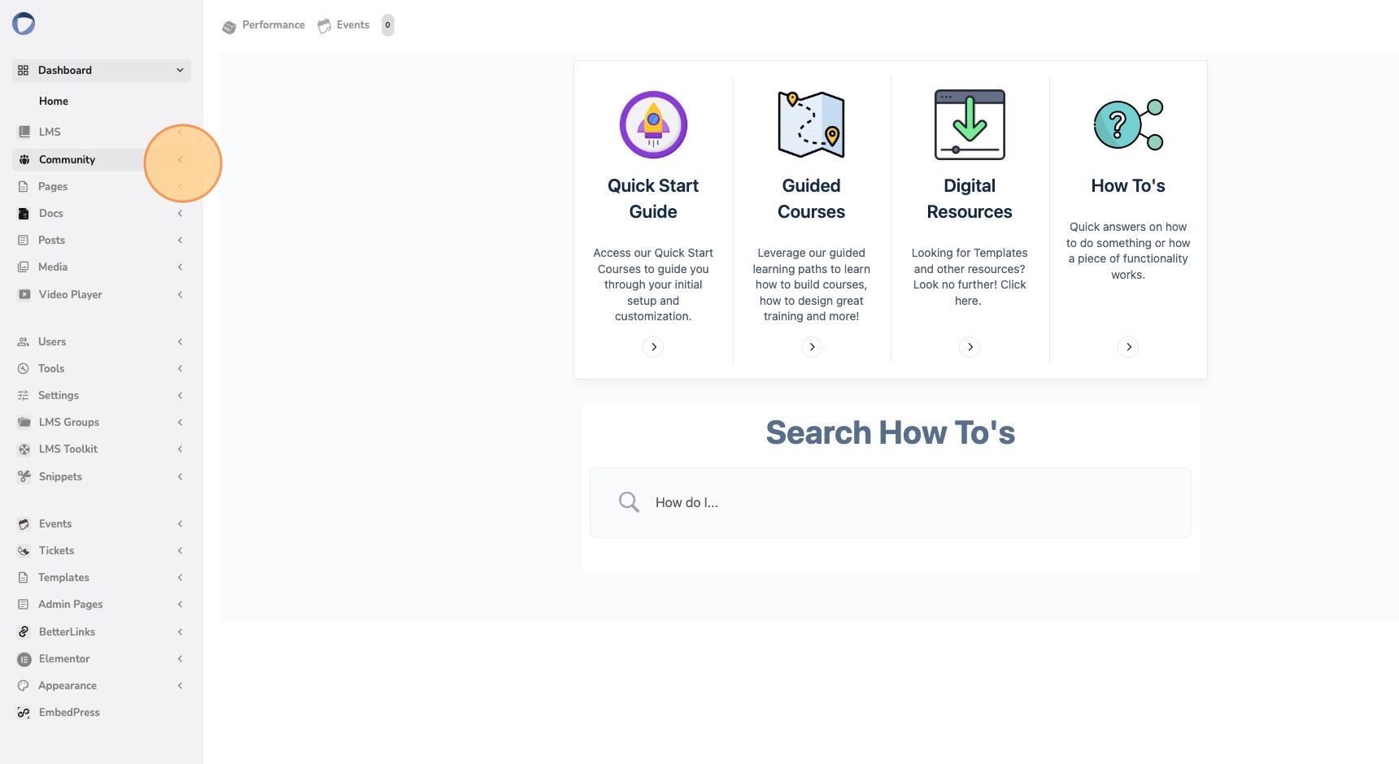Expand the Appearance submenu chevron
The width and height of the screenshot is (1399, 764).
[180, 686]
